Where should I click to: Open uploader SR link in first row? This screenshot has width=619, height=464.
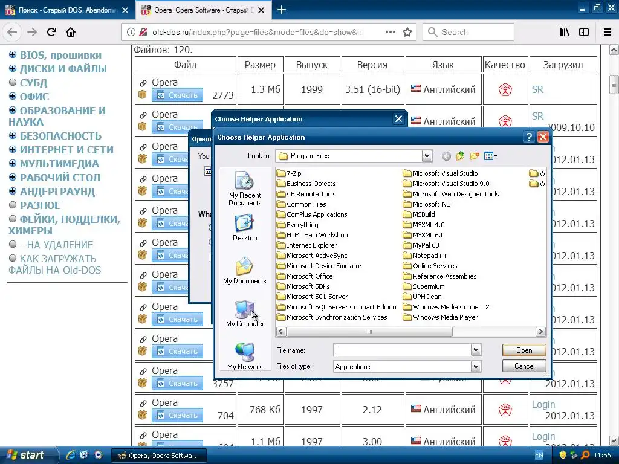tap(537, 89)
